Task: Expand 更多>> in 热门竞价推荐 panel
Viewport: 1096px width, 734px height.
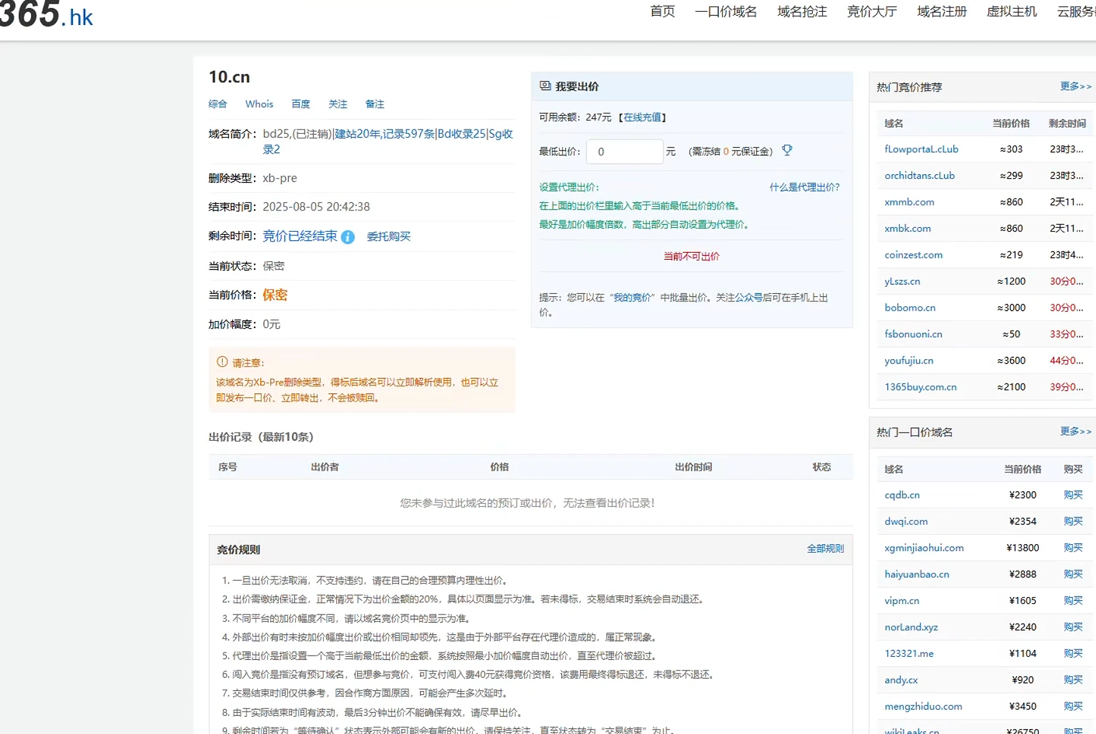Action: [1075, 87]
